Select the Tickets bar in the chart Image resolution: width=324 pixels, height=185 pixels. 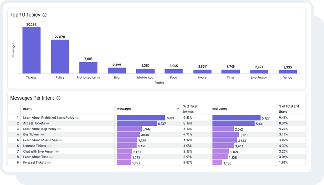point(32,51)
